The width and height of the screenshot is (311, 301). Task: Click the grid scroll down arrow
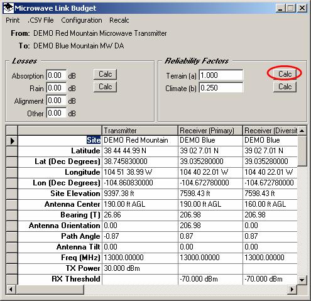[x=302, y=280]
